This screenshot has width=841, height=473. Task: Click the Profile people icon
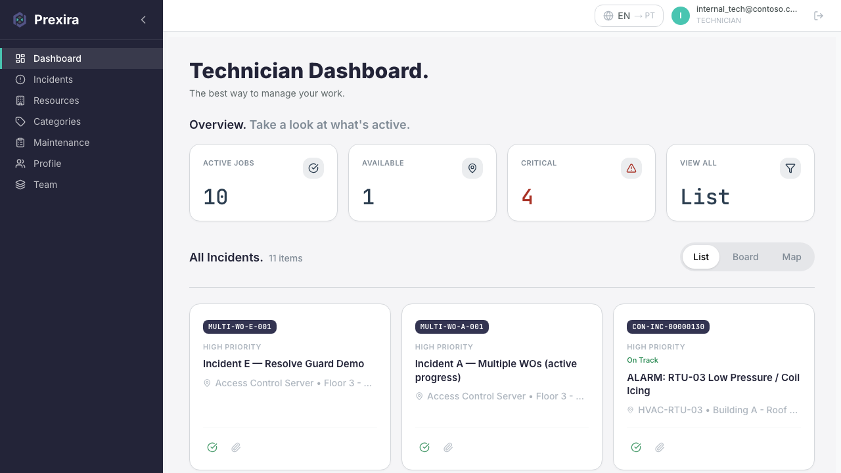(20, 164)
